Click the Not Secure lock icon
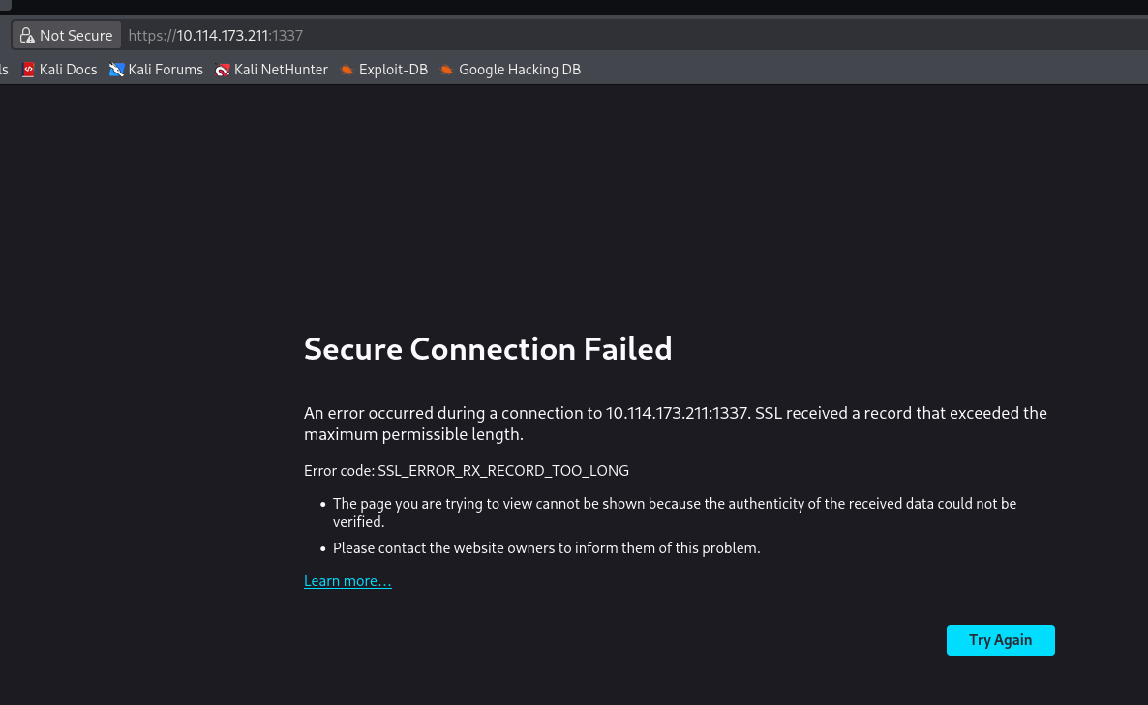Image resolution: width=1148 pixels, height=705 pixels. (27, 36)
